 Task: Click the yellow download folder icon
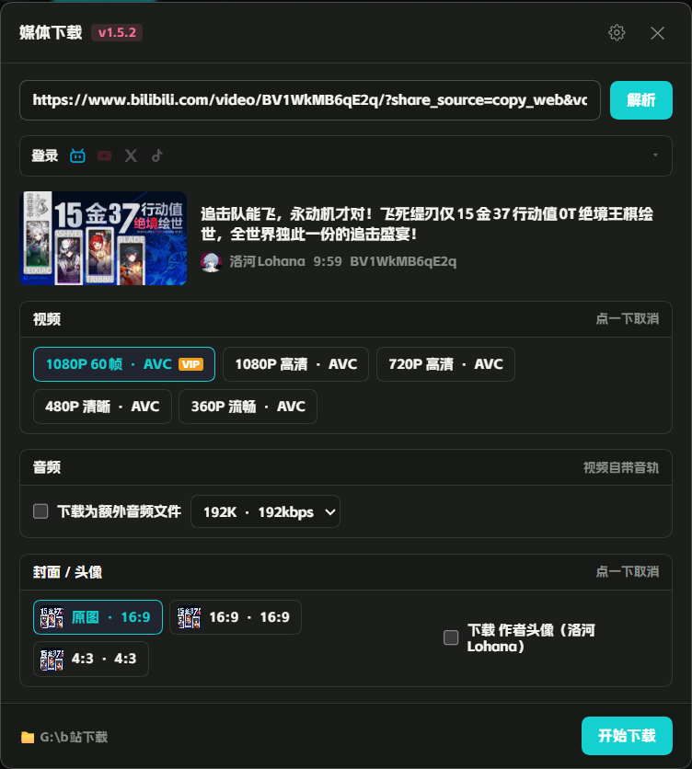tap(28, 737)
